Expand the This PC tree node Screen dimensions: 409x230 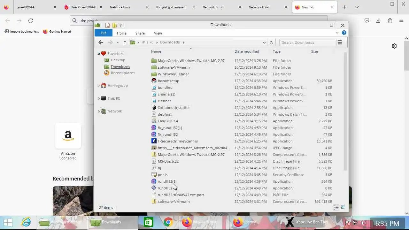coord(99,98)
